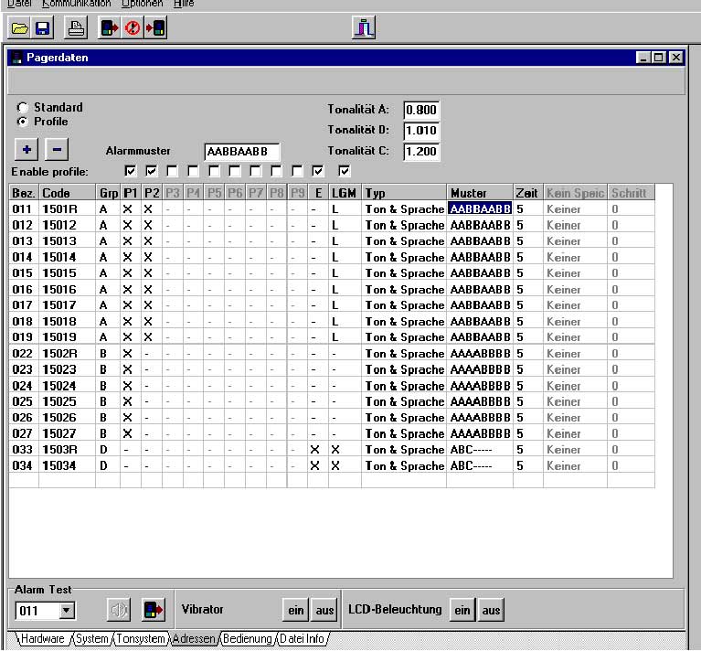Toggle the first Enable profile checkbox
The width and height of the screenshot is (701, 651).
pos(131,171)
